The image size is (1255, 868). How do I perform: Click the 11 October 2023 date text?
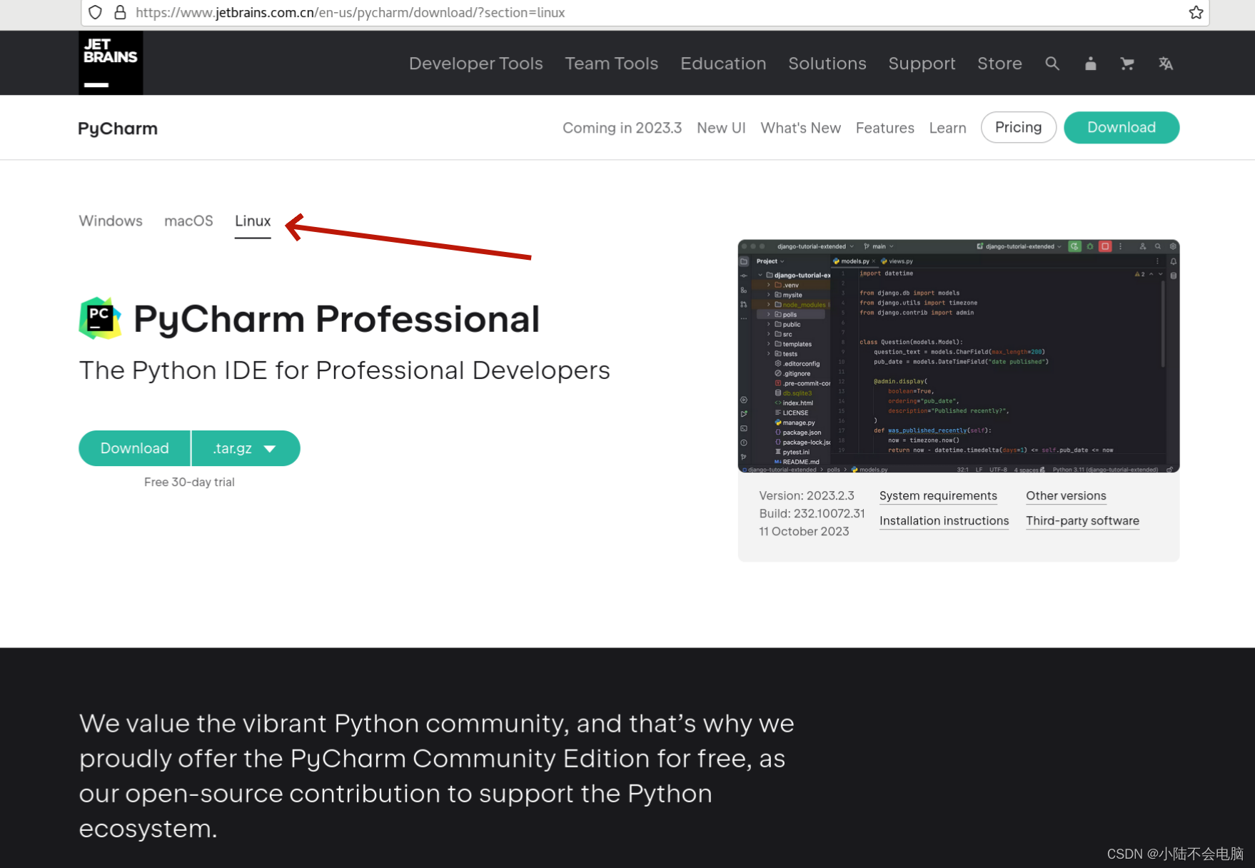coord(804,531)
